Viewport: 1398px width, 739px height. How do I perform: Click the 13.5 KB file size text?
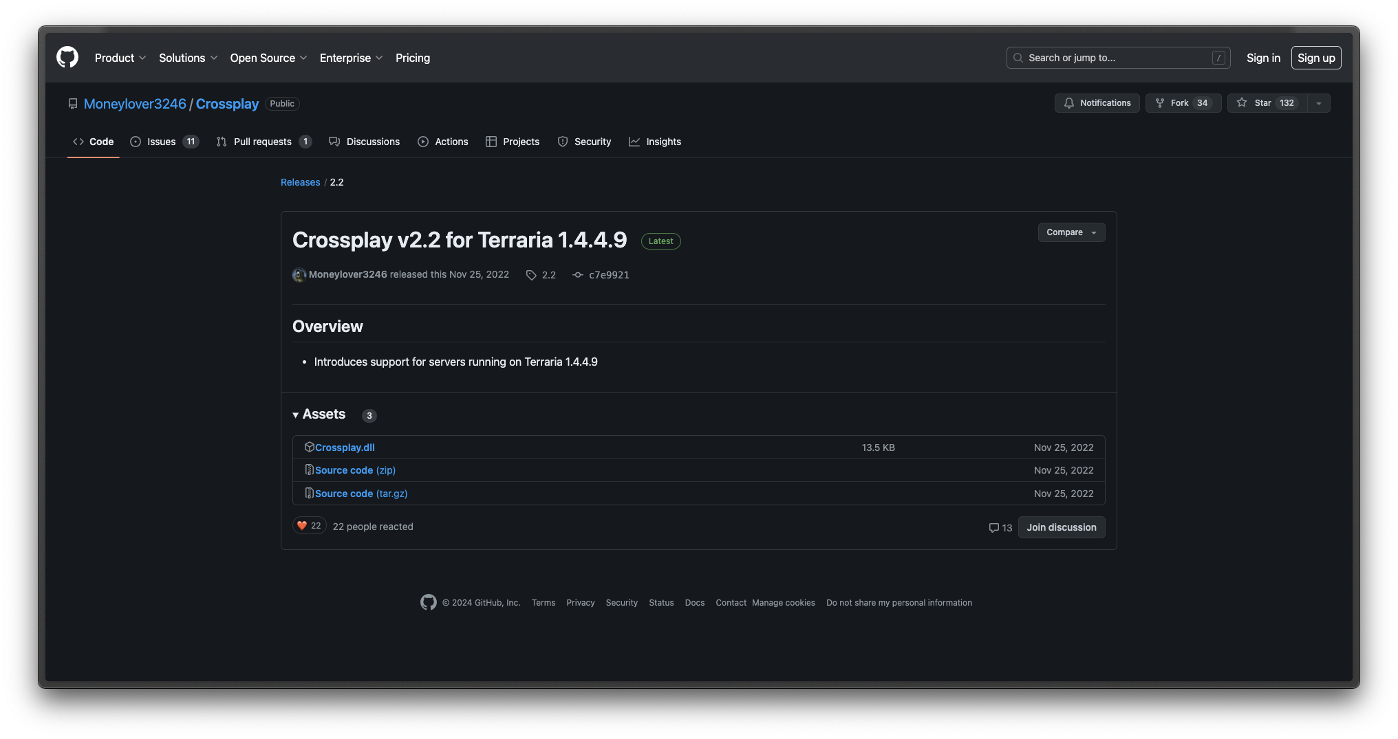(x=879, y=448)
